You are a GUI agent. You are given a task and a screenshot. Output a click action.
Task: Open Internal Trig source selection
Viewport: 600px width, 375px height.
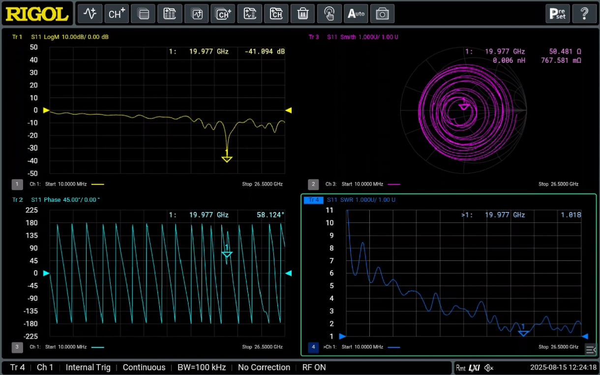pos(89,368)
